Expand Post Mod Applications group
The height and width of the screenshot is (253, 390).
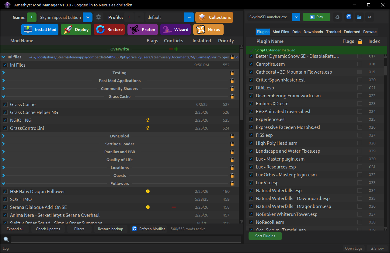pos(3,81)
